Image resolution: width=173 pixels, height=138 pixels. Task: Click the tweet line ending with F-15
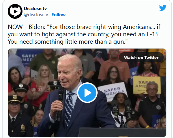pos(84,34)
